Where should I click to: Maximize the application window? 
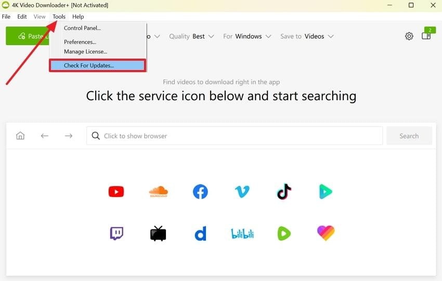411,5
